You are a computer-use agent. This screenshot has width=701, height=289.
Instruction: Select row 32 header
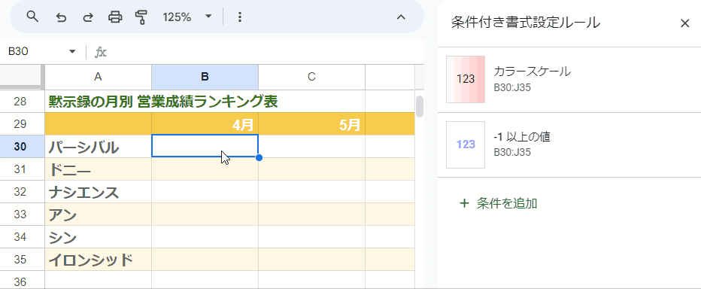(x=22, y=191)
